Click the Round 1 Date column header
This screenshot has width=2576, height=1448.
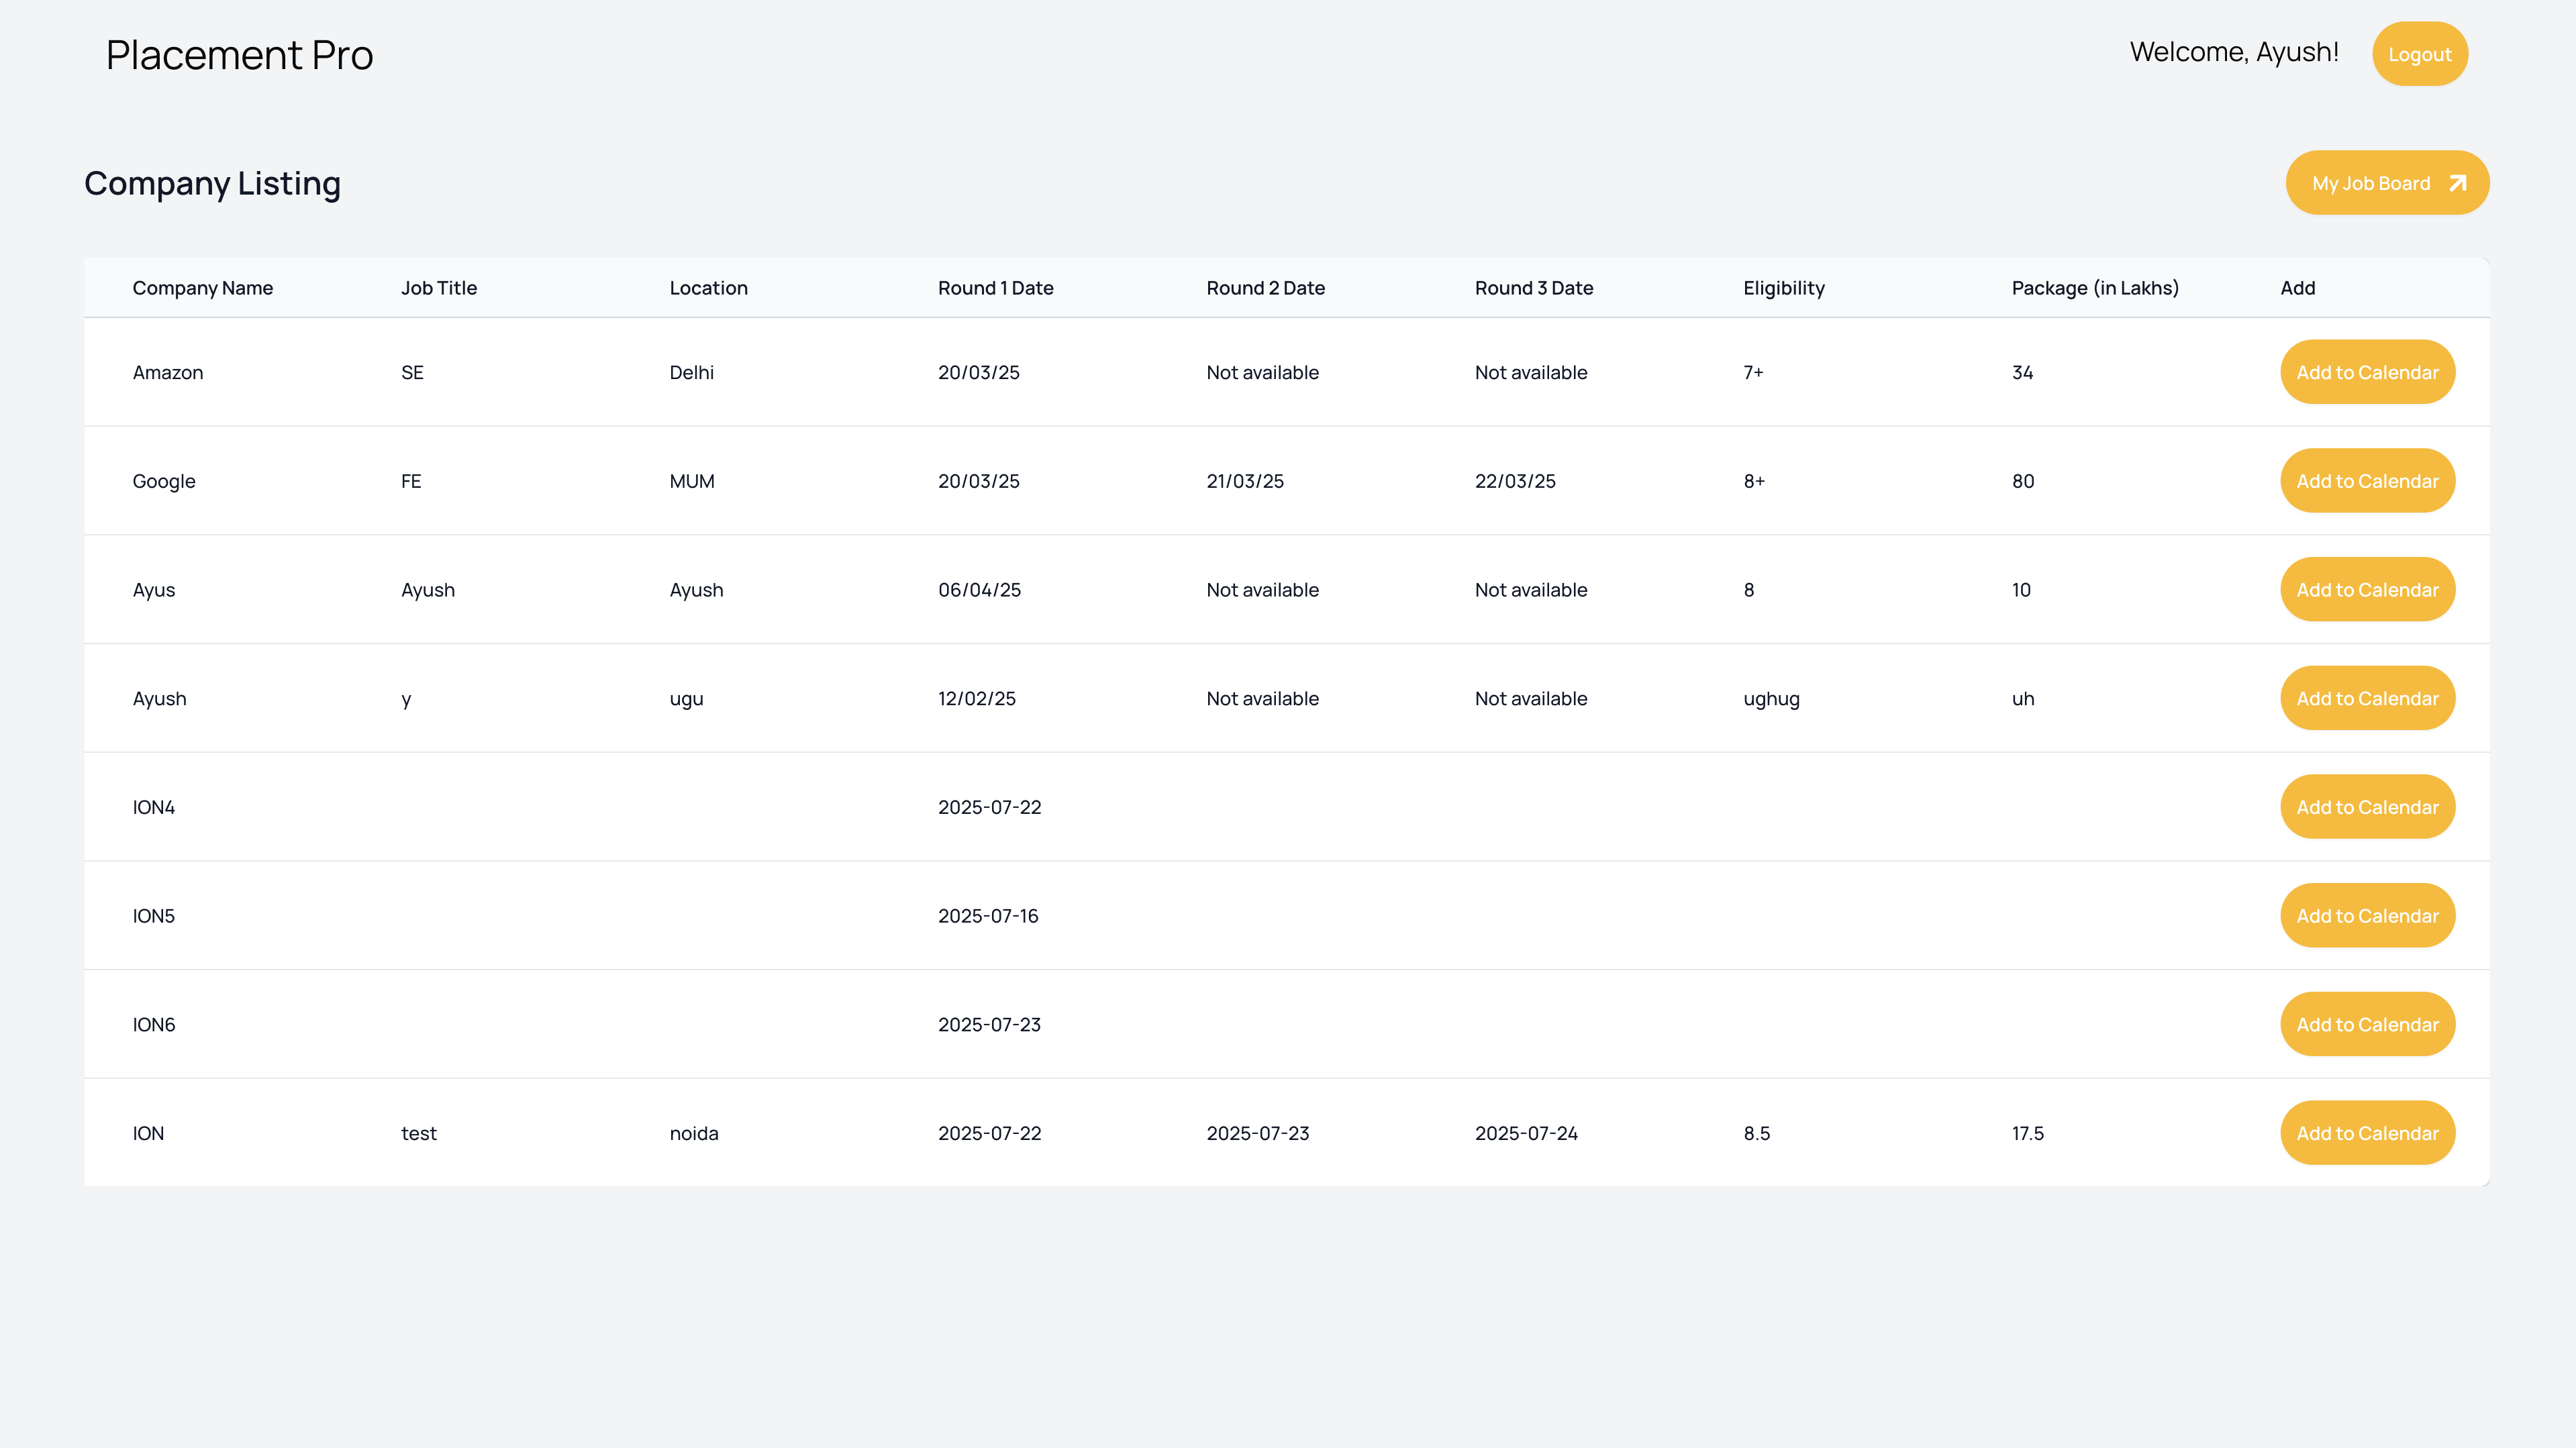[995, 288]
